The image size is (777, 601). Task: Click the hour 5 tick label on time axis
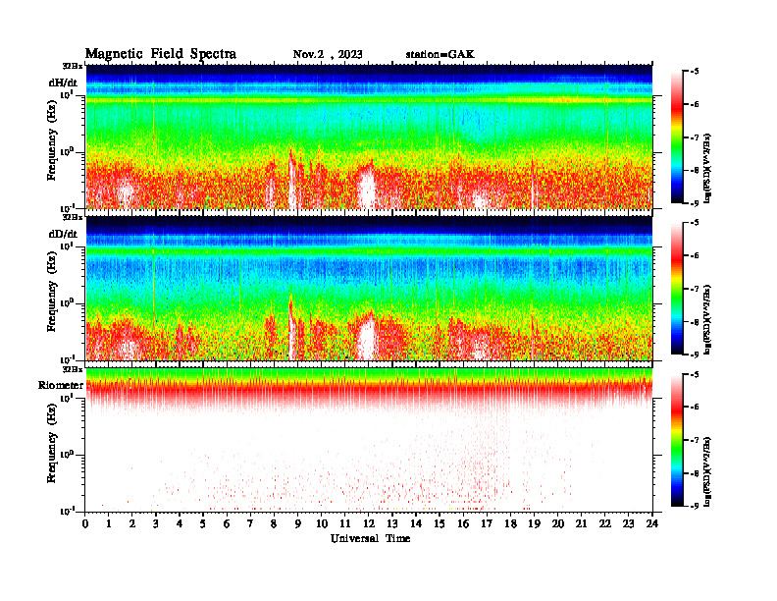203,524
